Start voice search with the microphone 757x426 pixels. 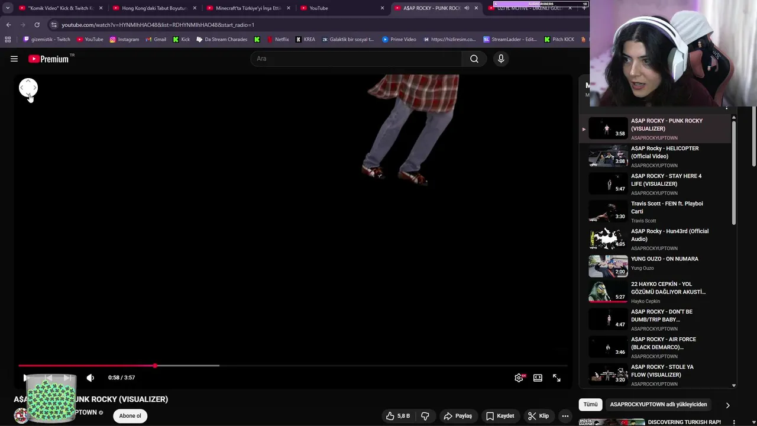(x=501, y=59)
